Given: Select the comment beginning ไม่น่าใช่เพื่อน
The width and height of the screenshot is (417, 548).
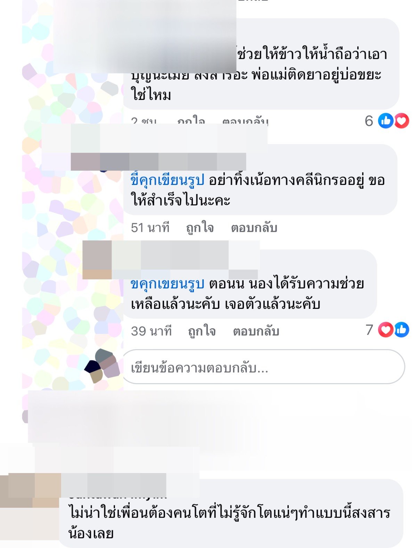Looking at the screenshot, I should [231, 514].
